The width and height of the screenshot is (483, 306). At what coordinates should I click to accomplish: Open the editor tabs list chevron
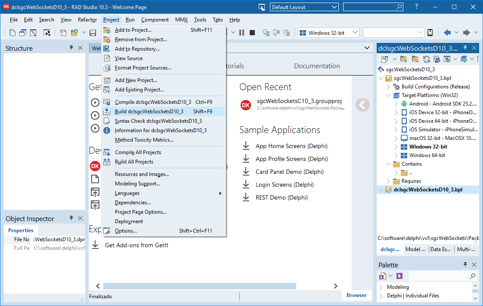pos(367,48)
